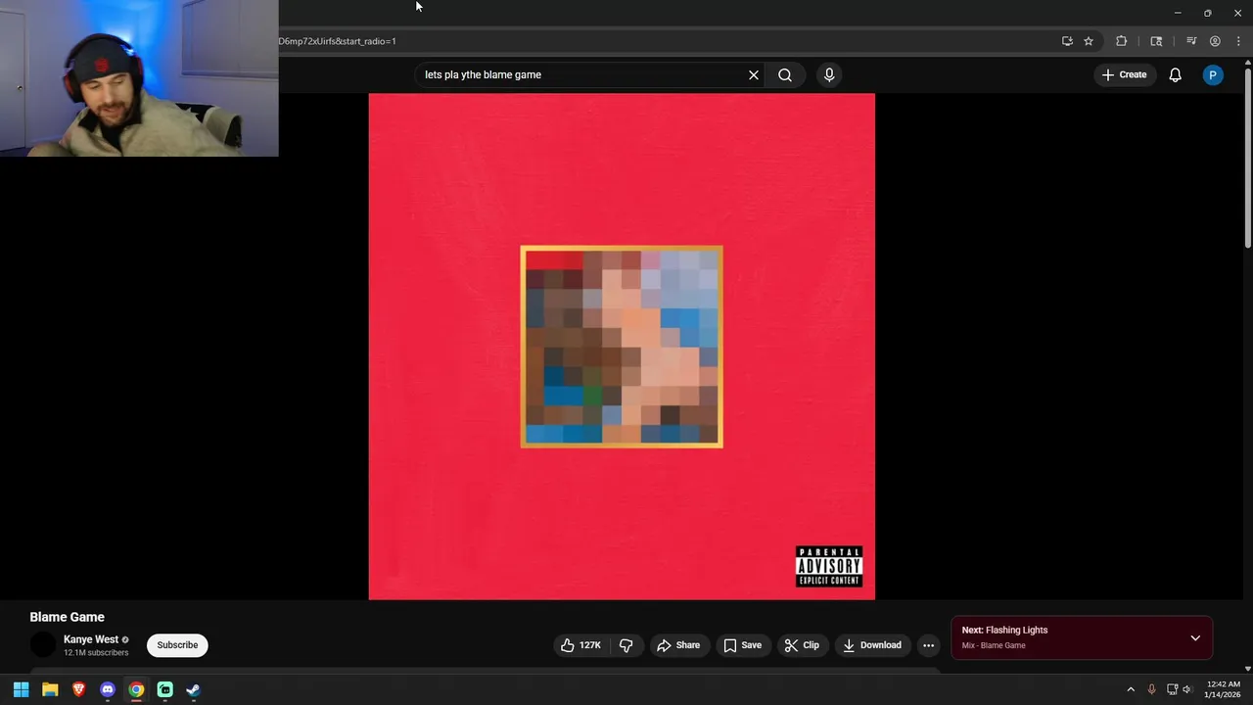Image resolution: width=1253 pixels, height=705 pixels.
Task: Bookmark this page with star icon
Action: [1089, 41]
